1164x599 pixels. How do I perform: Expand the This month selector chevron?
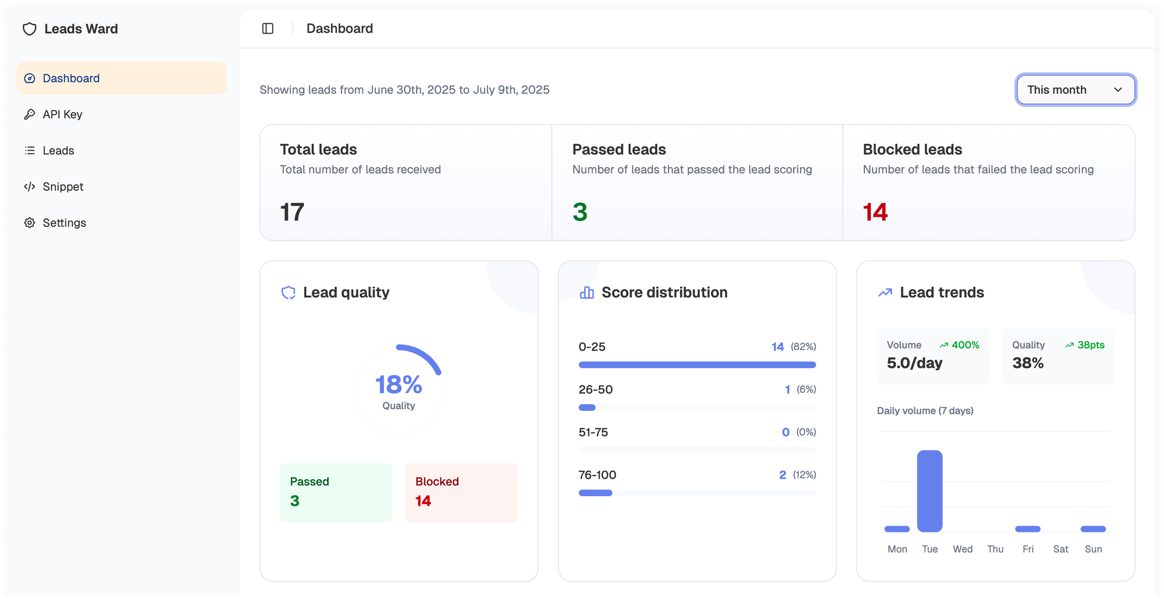[x=1117, y=90]
